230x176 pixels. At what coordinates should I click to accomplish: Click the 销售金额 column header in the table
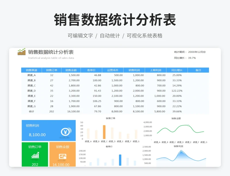pyautogui.click(x=71, y=70)
